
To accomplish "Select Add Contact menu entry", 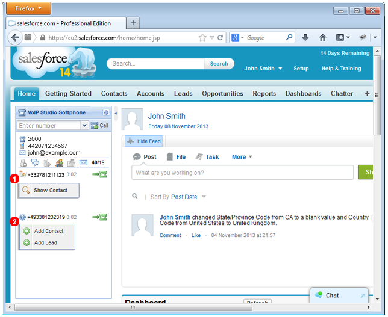I will click(x=47, y=231).
